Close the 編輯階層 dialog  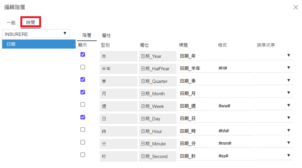296,7
